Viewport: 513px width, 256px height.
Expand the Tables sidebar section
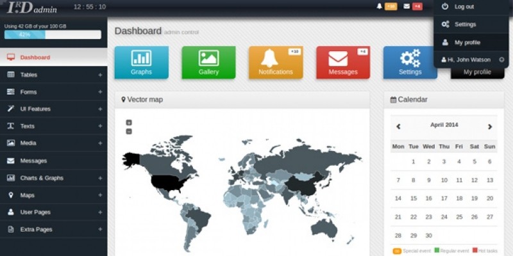[100, 75]
